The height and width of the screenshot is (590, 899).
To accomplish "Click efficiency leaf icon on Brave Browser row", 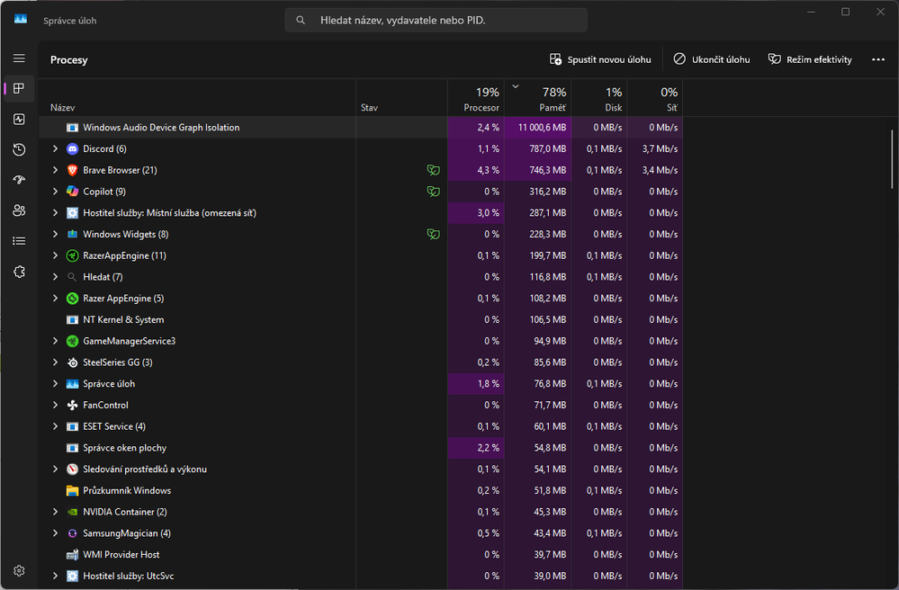I will click(x=434, y=170).
